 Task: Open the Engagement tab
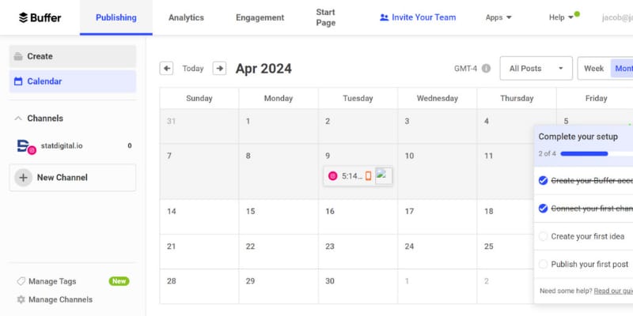260,17
